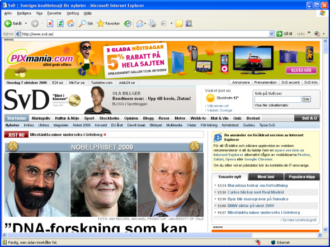Click the Internet Explorer logo in warning box

[218, 137]
